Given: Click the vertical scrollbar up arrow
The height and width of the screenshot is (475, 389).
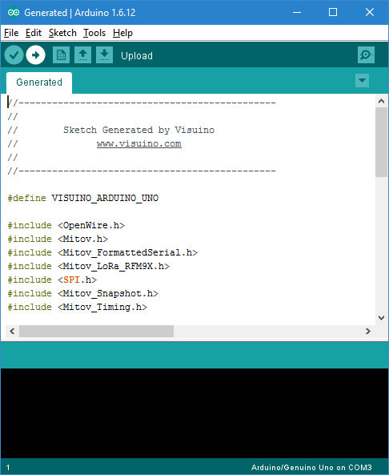Looking at the screenshot, I should coord(382,101).
